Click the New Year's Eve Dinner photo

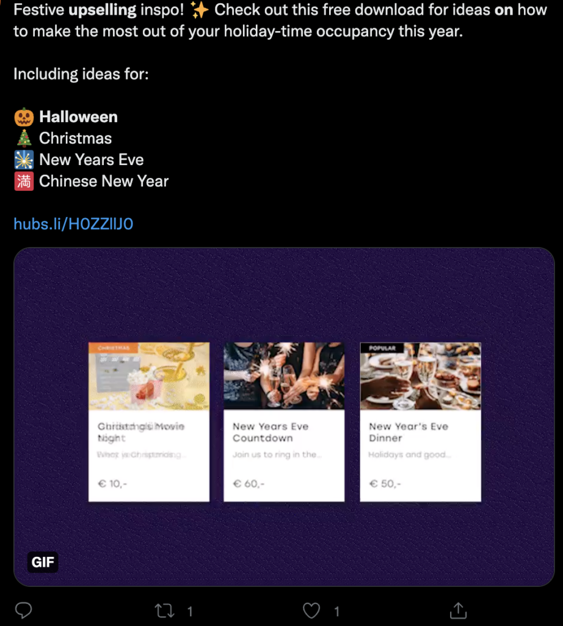(x=421, y=376)
